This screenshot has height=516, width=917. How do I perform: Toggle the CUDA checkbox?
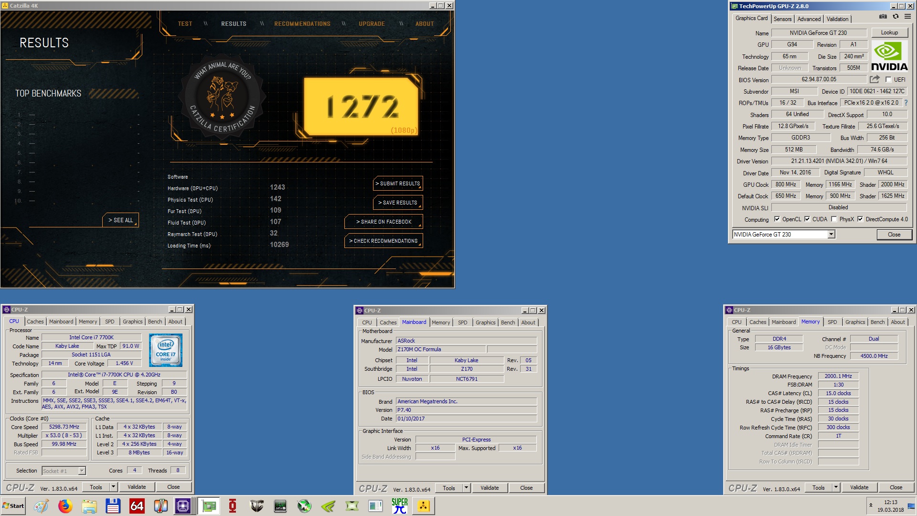coord(807,219)
